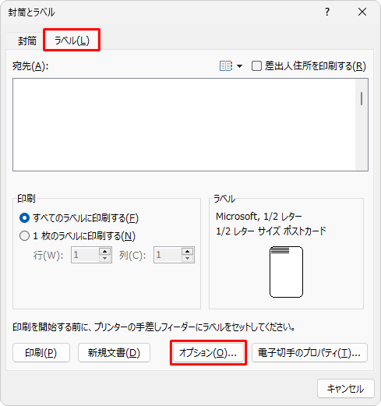Viewport: 381px width, 406px height.
Task: Expand the address book dropdown arrow
Action: tap(239, 66)
